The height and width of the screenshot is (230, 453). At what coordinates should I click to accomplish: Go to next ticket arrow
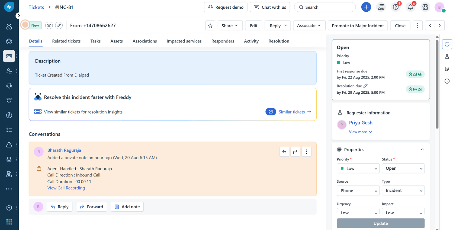(x=439, y=25)
